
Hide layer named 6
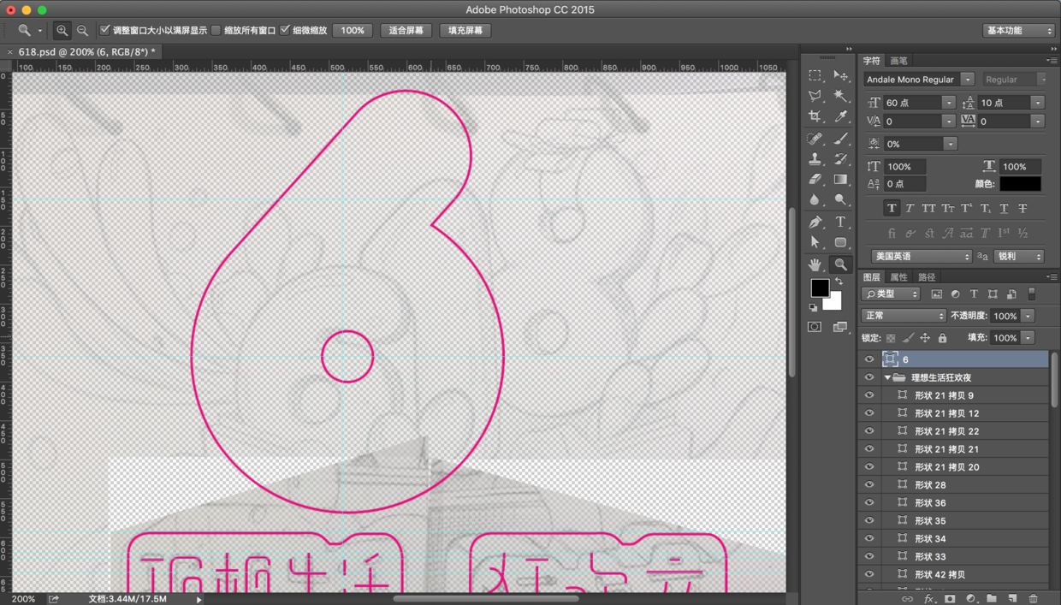(869, 359)
